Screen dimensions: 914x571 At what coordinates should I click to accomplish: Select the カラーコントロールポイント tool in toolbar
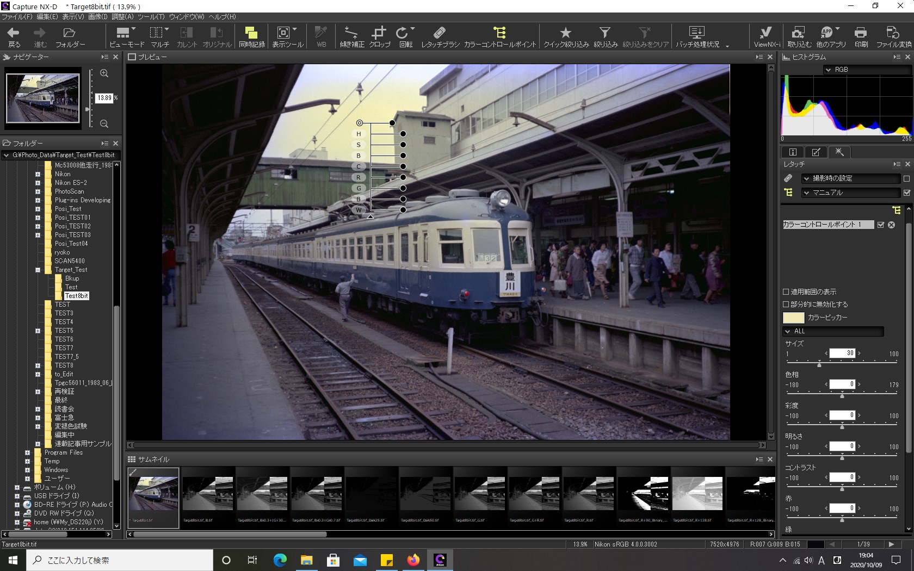click(499, 33)
